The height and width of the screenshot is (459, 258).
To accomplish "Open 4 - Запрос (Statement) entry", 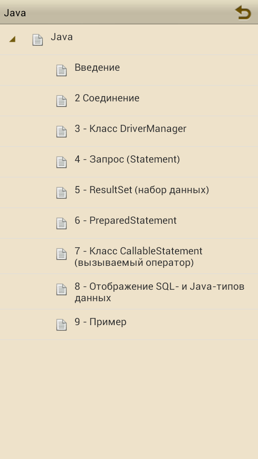I will point(129,162).
